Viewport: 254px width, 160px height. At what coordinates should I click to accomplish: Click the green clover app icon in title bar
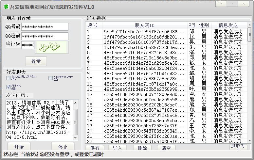(x=6, y=7)
